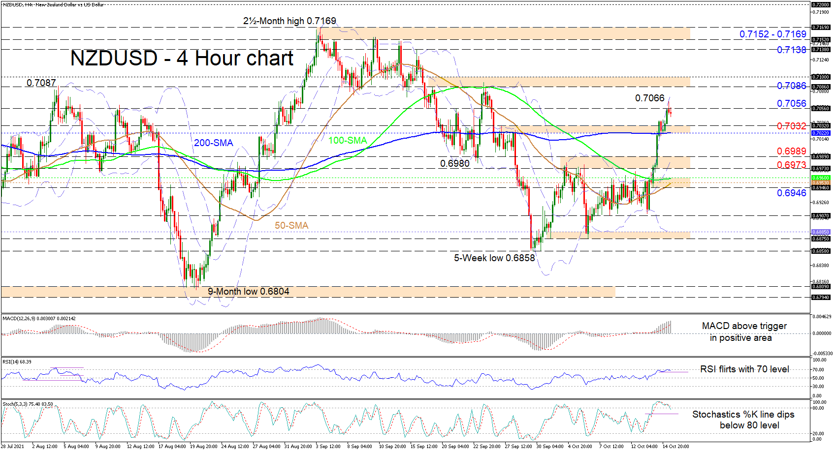This screenshot has width=836, height=452.
Task: Click the '30 Sep 04:00' time axis label
Action: pos(550,447)
